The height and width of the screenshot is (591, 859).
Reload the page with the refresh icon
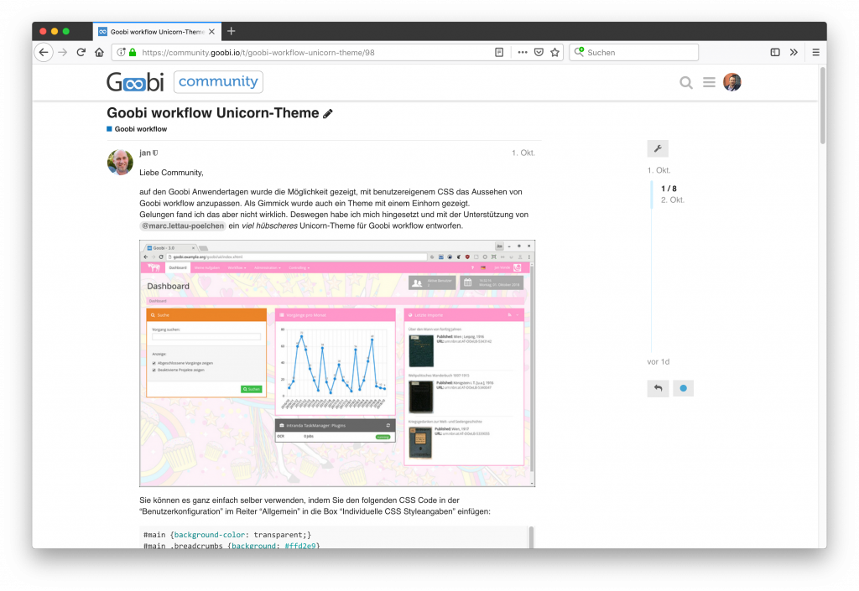[81, 53]
